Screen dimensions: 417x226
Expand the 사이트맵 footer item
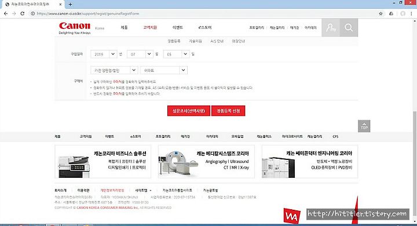143,190
